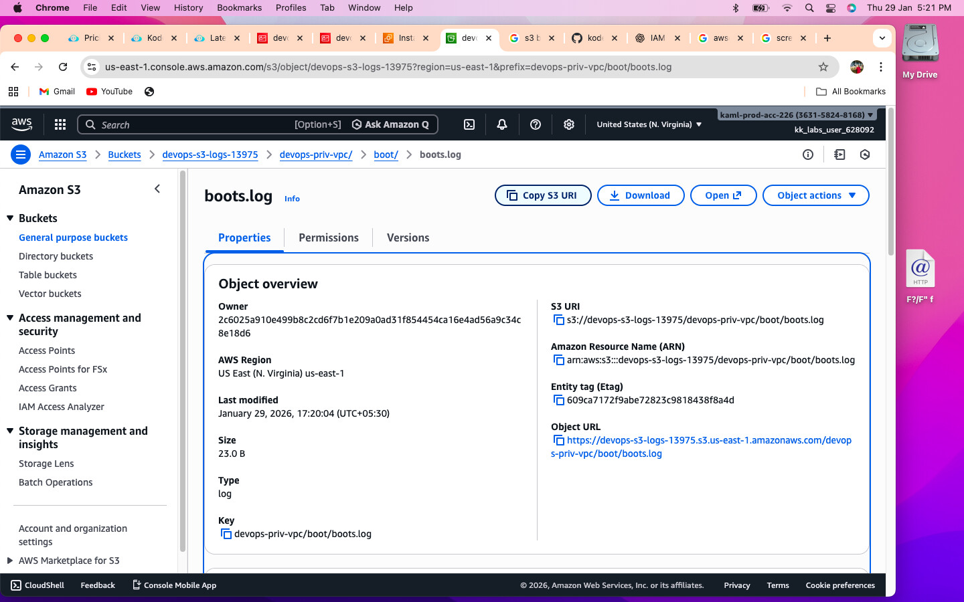Image resolution: width=964 pixels, height=602 pixels.
Task: Reload the browser page
Action: pos(63,67)
